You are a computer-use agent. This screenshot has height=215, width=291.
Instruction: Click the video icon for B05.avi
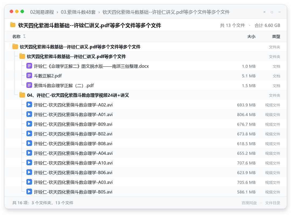pos(29,191)
